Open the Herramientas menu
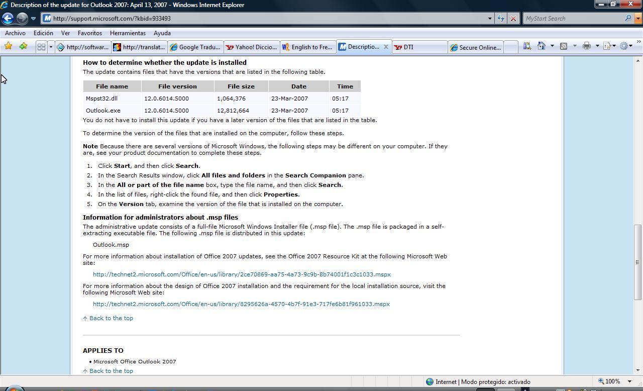 [x=128, y=33]
